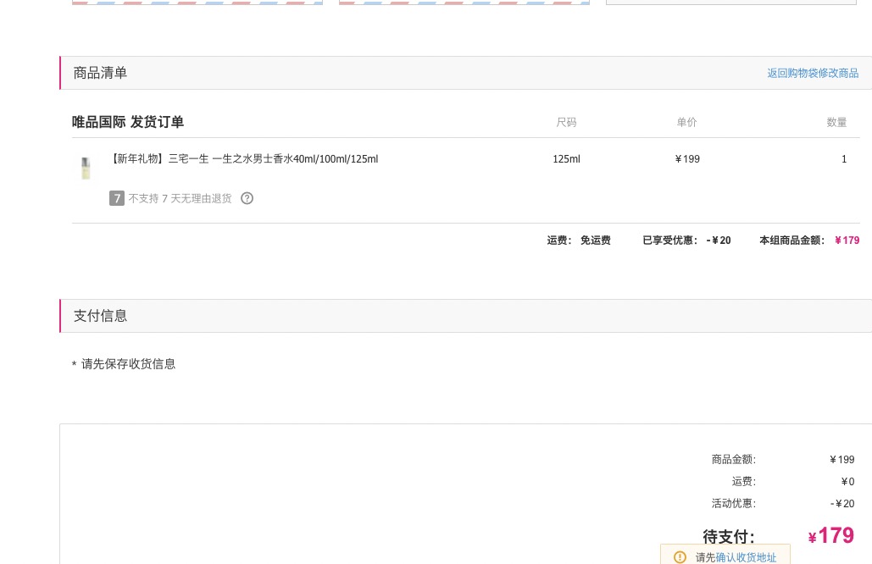Viewport: 872px width, 564px height.
Task: Click the warning exclamation icon in tooltip
Action: tap(680, 557)
